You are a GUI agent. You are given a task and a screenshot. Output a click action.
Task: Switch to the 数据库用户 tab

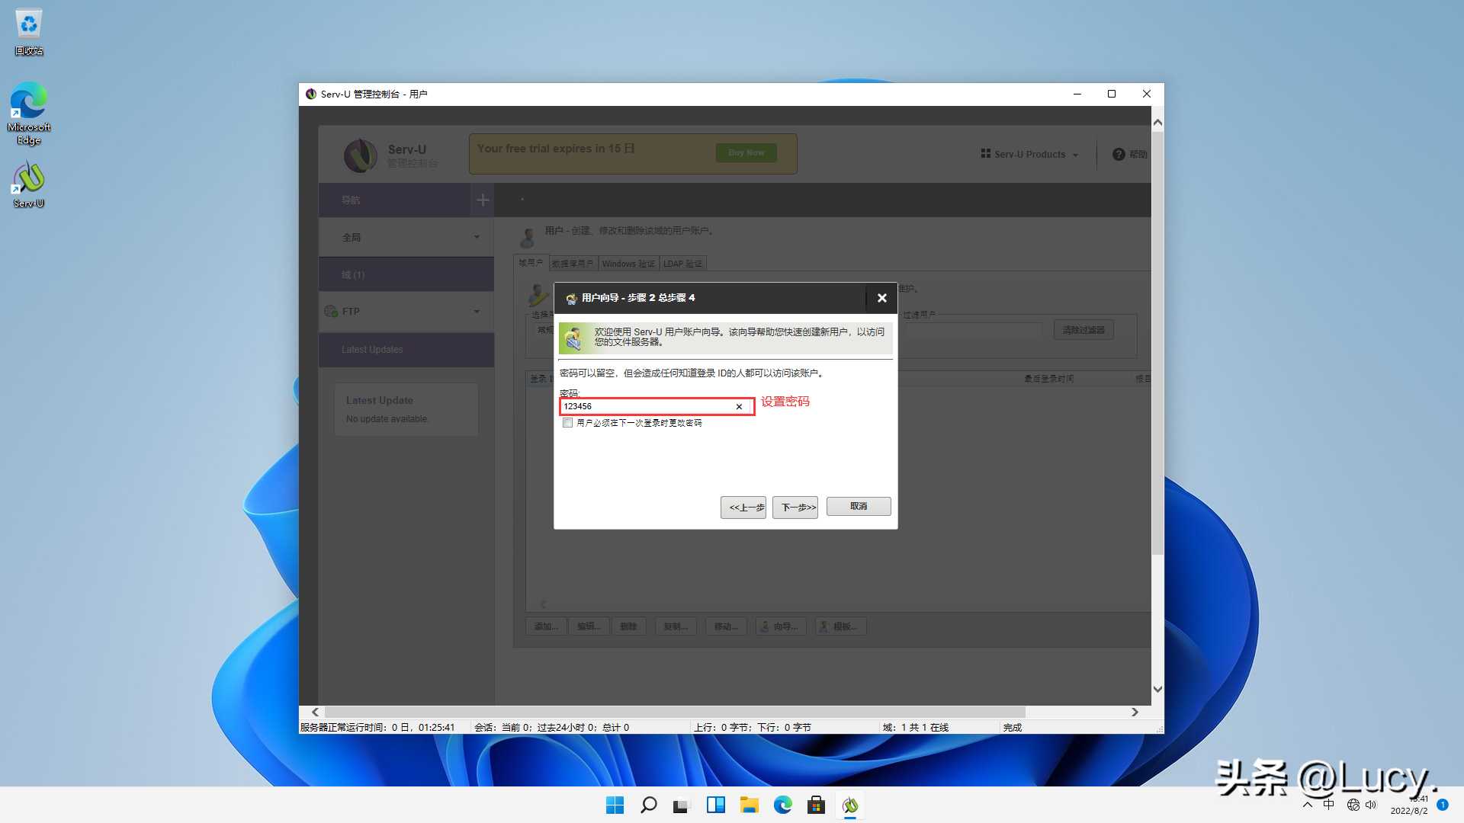[x=573, y=264]
